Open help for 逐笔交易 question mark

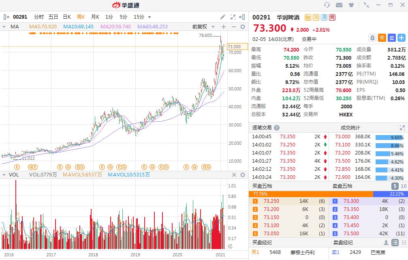tap(277, 127)
